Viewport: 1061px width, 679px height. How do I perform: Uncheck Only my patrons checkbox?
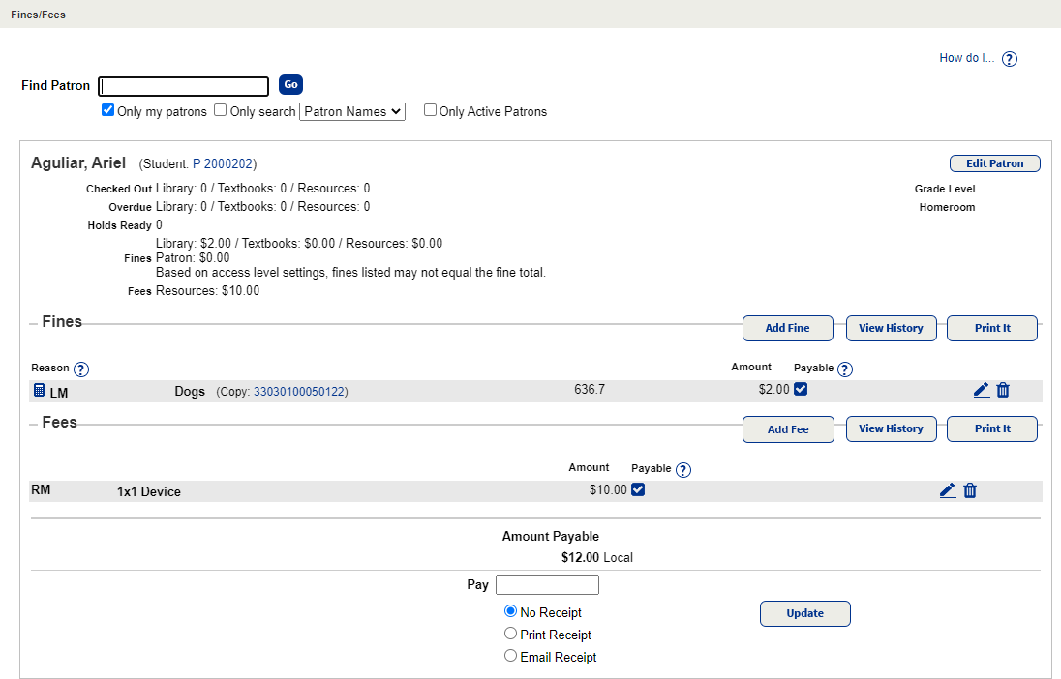tap(108, 110)
